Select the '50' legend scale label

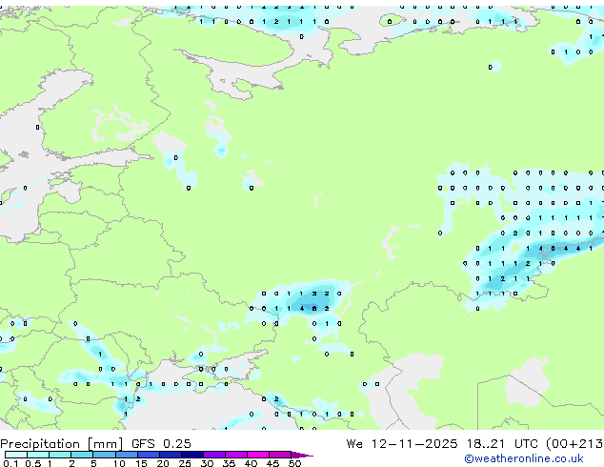point(294,463)
